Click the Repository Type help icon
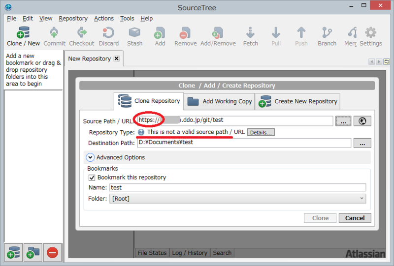This screenshot has height=266, width=394. pos(141,132)
